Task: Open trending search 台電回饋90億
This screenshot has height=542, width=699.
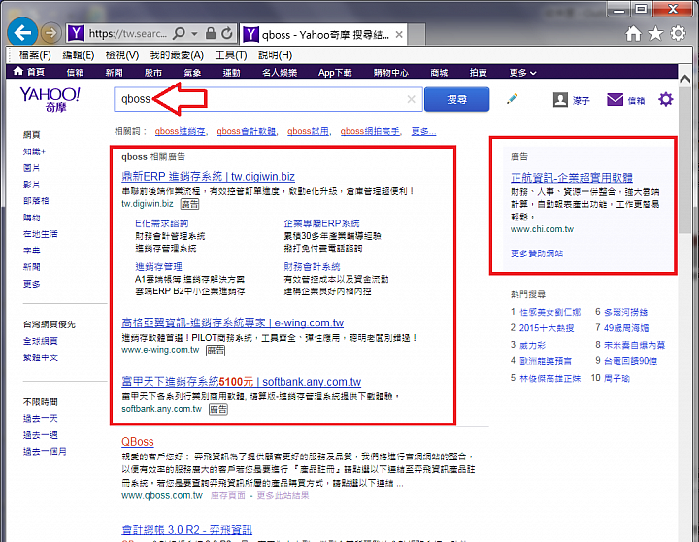Action: pyautogui.click(x=630, y=361)
